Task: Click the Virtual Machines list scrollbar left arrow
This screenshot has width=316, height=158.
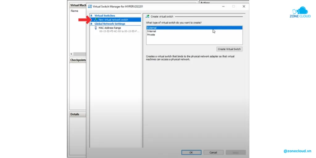Action: click(72, 54)
